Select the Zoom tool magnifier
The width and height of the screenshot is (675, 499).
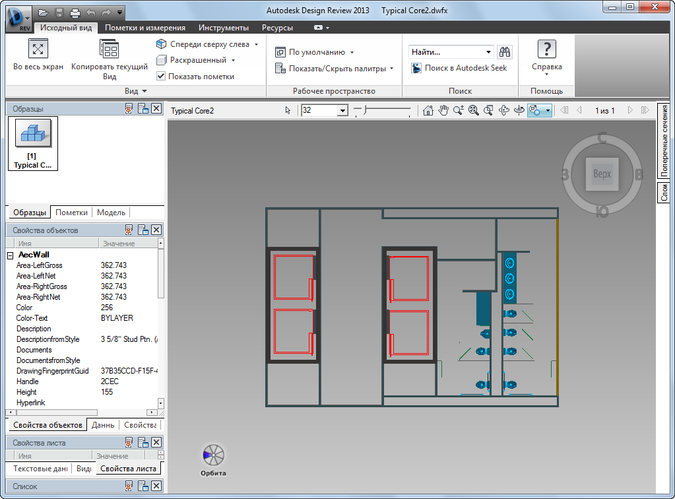[x=459, y=111]
